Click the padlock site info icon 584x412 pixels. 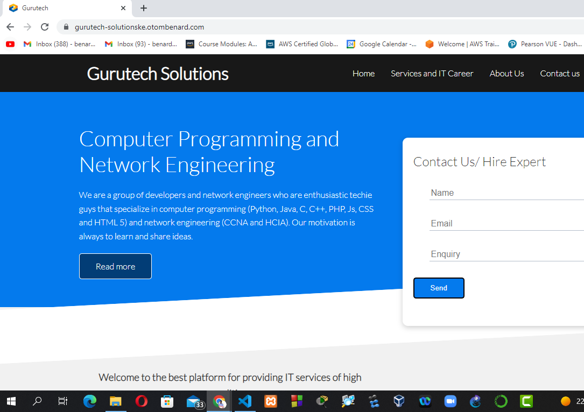(67, 27)
